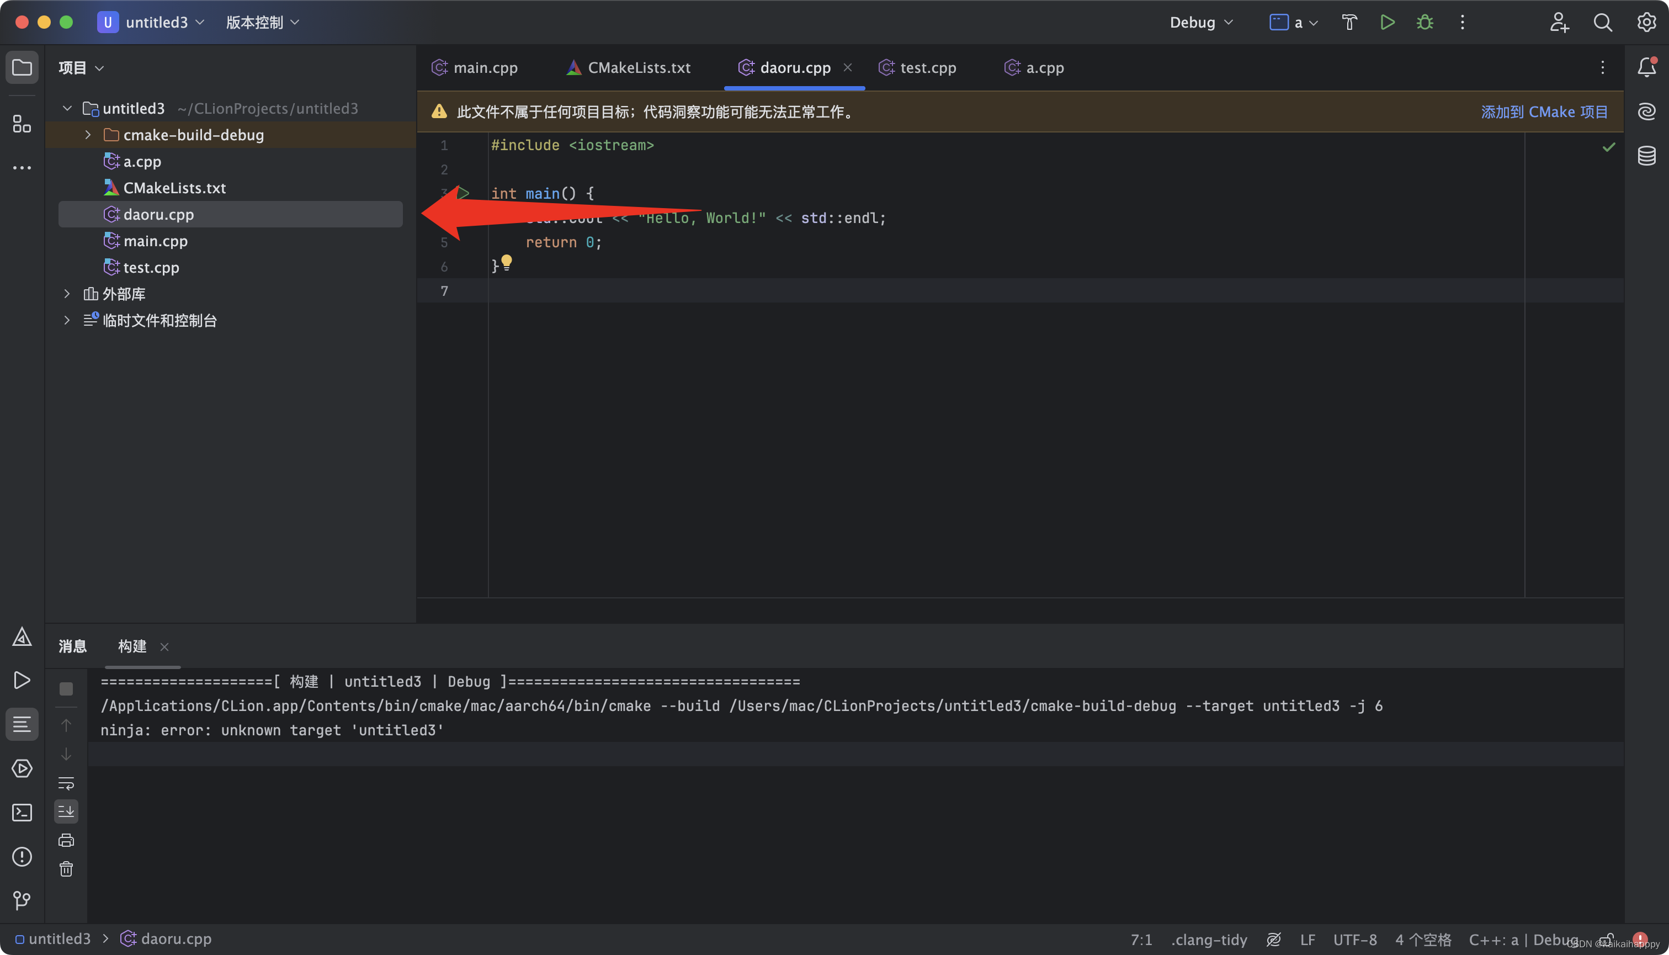This screenshot has height=955, width=1669.
Task: Toggle scroll to end in build output
Action: click(66, 811)
